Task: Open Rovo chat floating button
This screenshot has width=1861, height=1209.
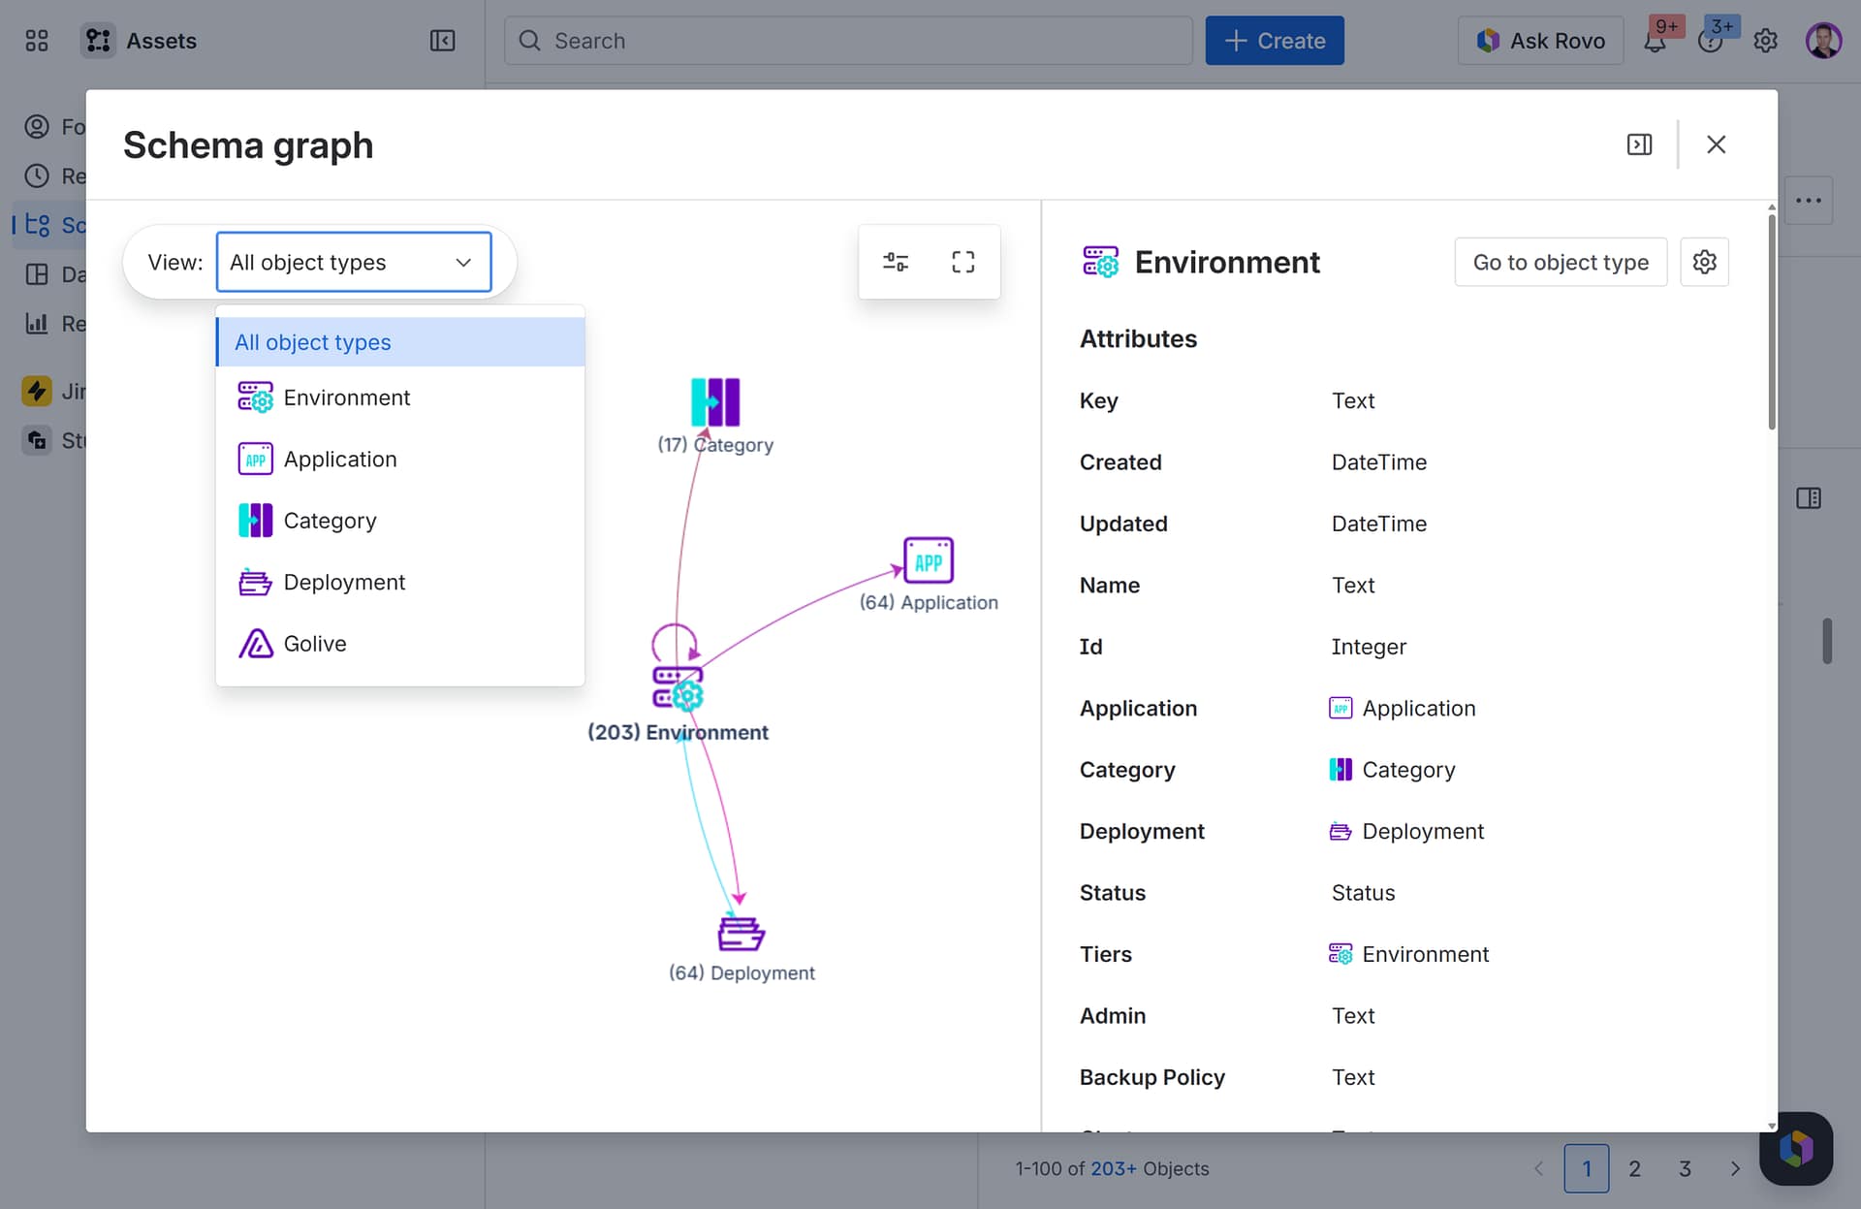Action: point(1796,1148)
